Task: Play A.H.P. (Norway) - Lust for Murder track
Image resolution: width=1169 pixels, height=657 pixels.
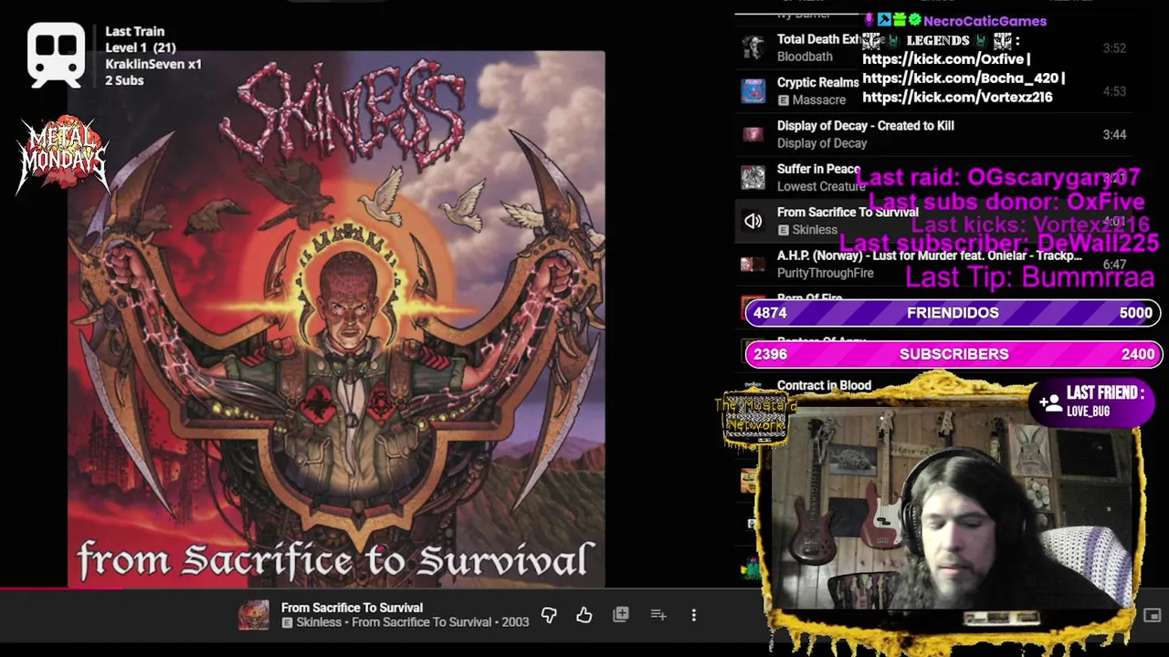Action: point(933,265)
